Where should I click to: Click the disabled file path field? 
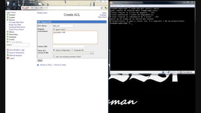click(71, 53)
